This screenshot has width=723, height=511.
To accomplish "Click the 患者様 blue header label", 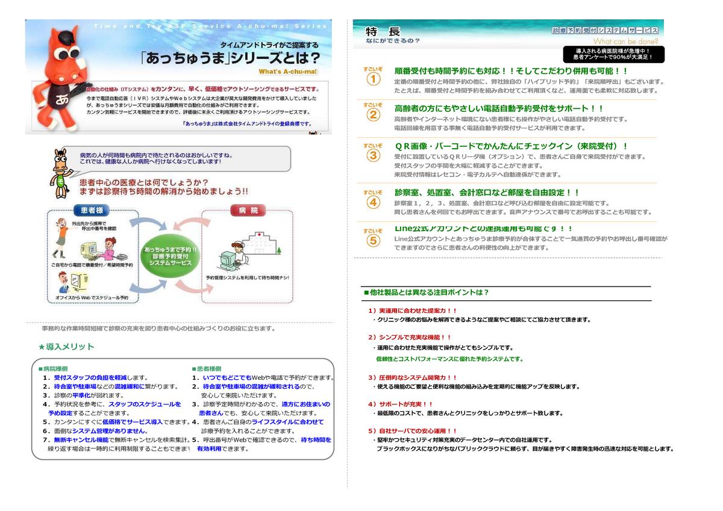I will pyautogui.click(x=92, y=211).
